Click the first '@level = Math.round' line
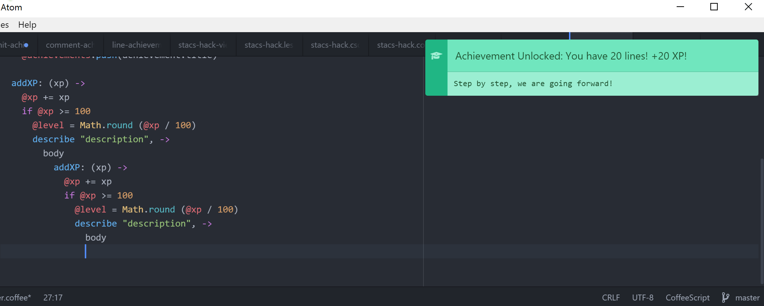The height and width of the screenshot is (306, 764). [114, 125]
